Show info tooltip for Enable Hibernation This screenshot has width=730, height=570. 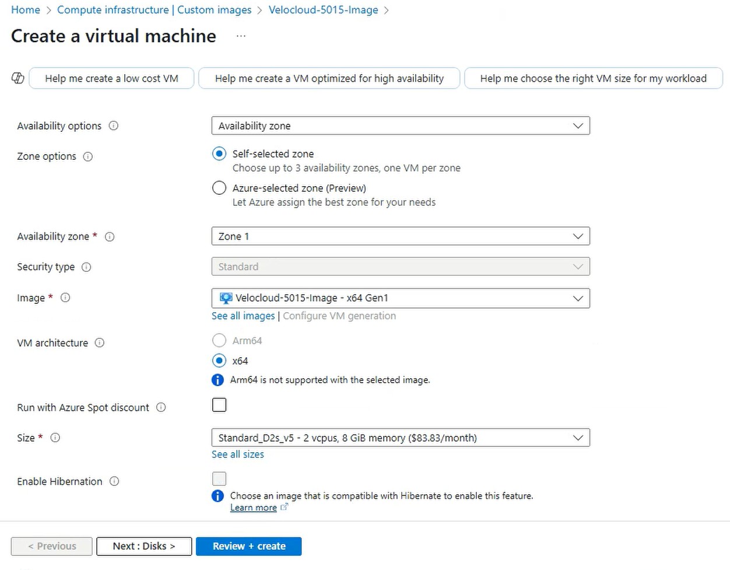pyautogui.click(x=114, y=481)
